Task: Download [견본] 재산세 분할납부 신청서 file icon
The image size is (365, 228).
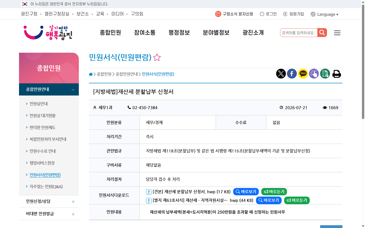Action: coord(149,192)
